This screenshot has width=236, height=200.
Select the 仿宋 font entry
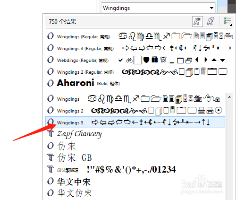(135, 146)
